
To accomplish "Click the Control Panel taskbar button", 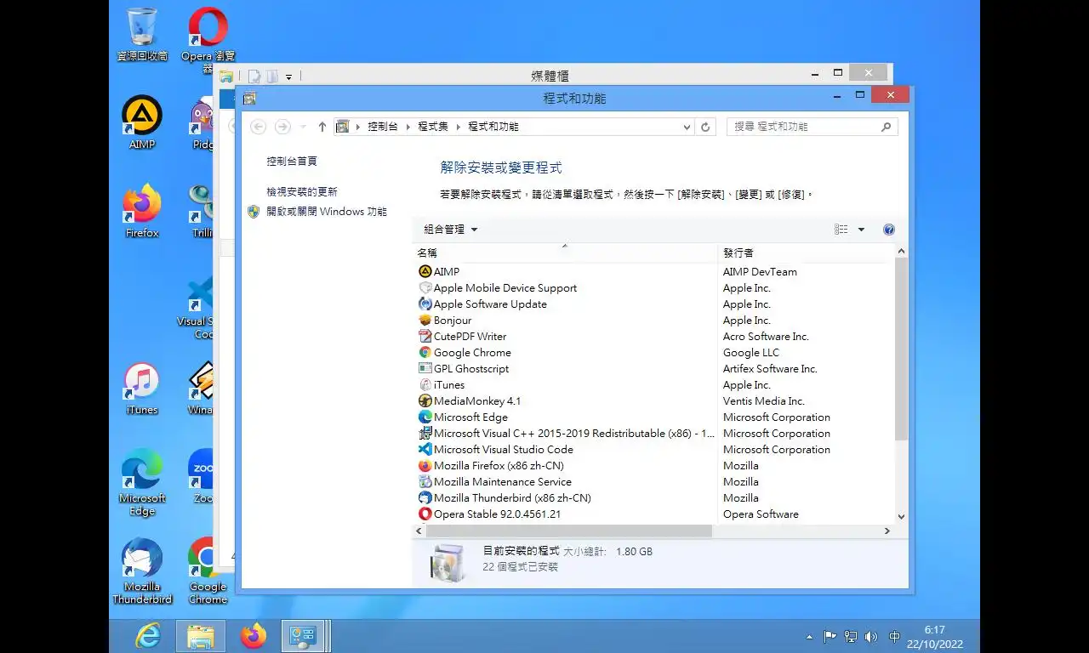I will (x=304, y=636).
